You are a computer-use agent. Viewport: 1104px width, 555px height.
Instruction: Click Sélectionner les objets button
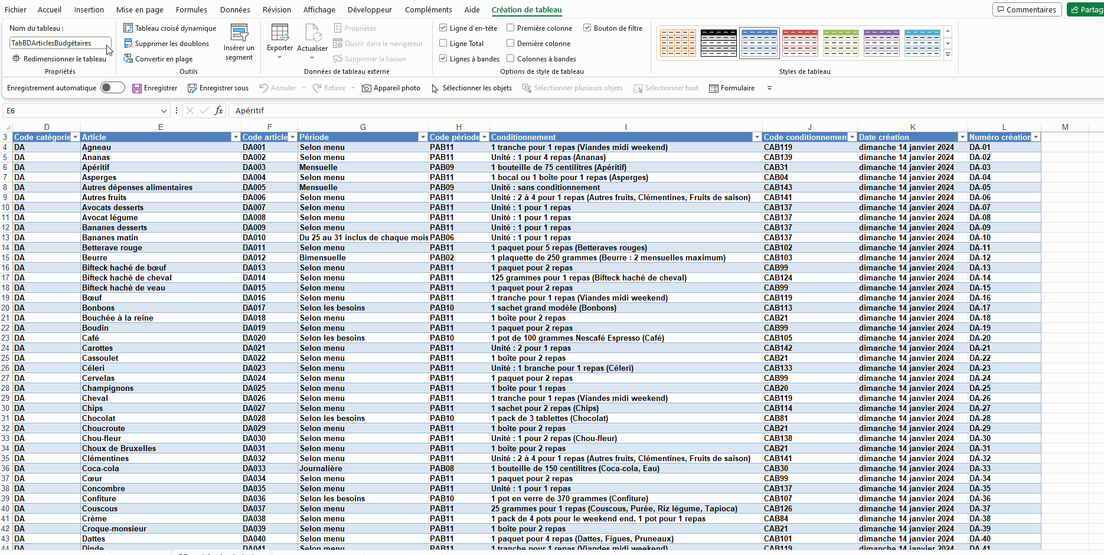click(472, 89)
